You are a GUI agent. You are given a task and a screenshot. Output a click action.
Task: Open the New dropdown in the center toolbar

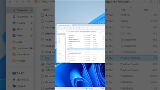pyautogui.click(x=59, y=28)
